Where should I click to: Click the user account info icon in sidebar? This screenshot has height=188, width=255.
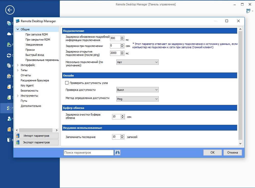pyautogui.click(x=9, y=119)
